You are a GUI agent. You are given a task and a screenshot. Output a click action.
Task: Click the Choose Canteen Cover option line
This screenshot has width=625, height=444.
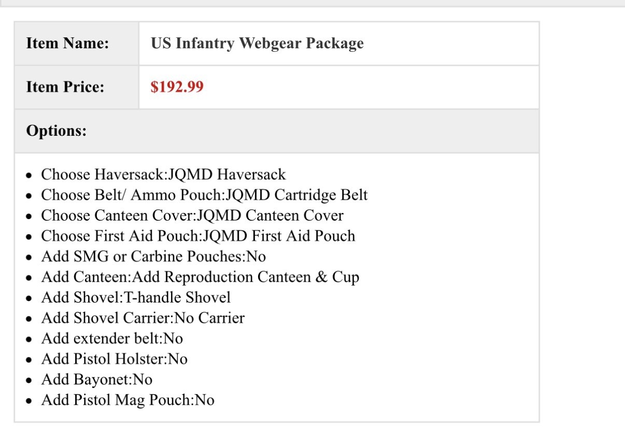click(192, 216)
